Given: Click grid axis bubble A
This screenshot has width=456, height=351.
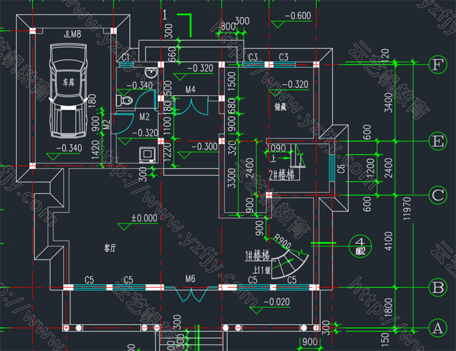Looking at the screenshot, I should pyautogui.click(x=438, y=328).
